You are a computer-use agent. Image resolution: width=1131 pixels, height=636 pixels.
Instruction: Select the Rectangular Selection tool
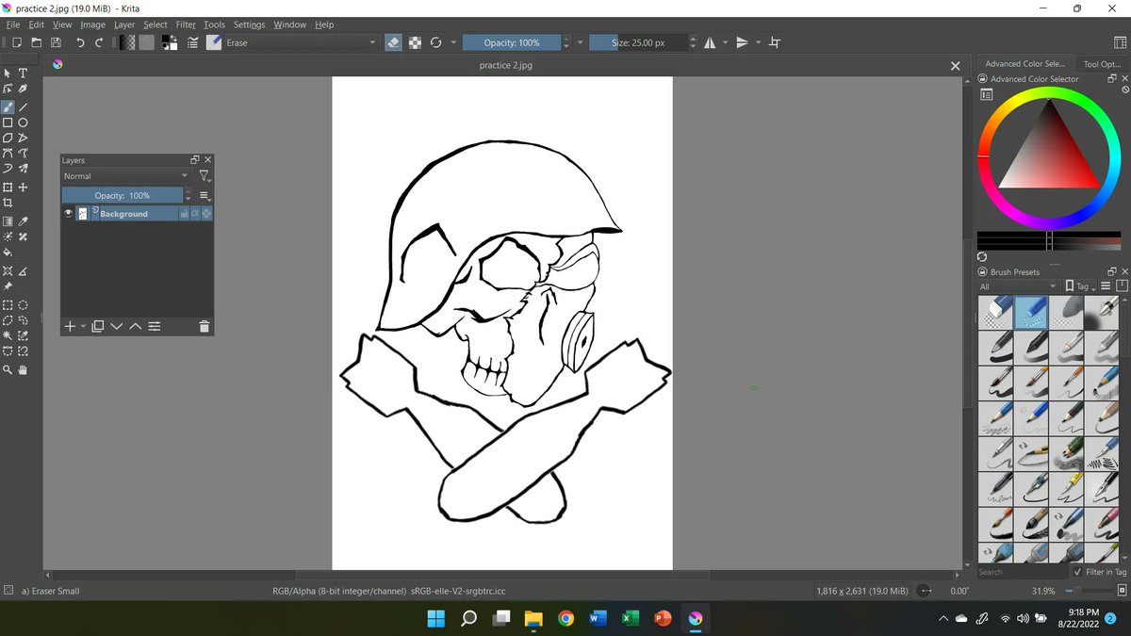pyautogui.click(x=8, y=305)
